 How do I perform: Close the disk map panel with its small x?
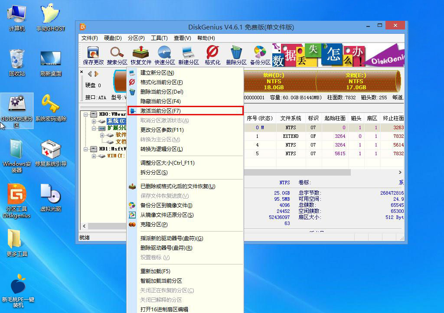pyautogui.click(x=82, y=72)
